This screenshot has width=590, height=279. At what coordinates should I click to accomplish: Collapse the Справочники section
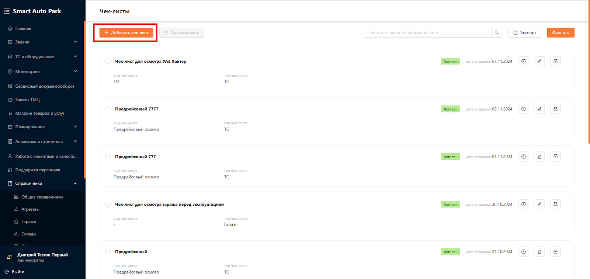click(75, 183)
